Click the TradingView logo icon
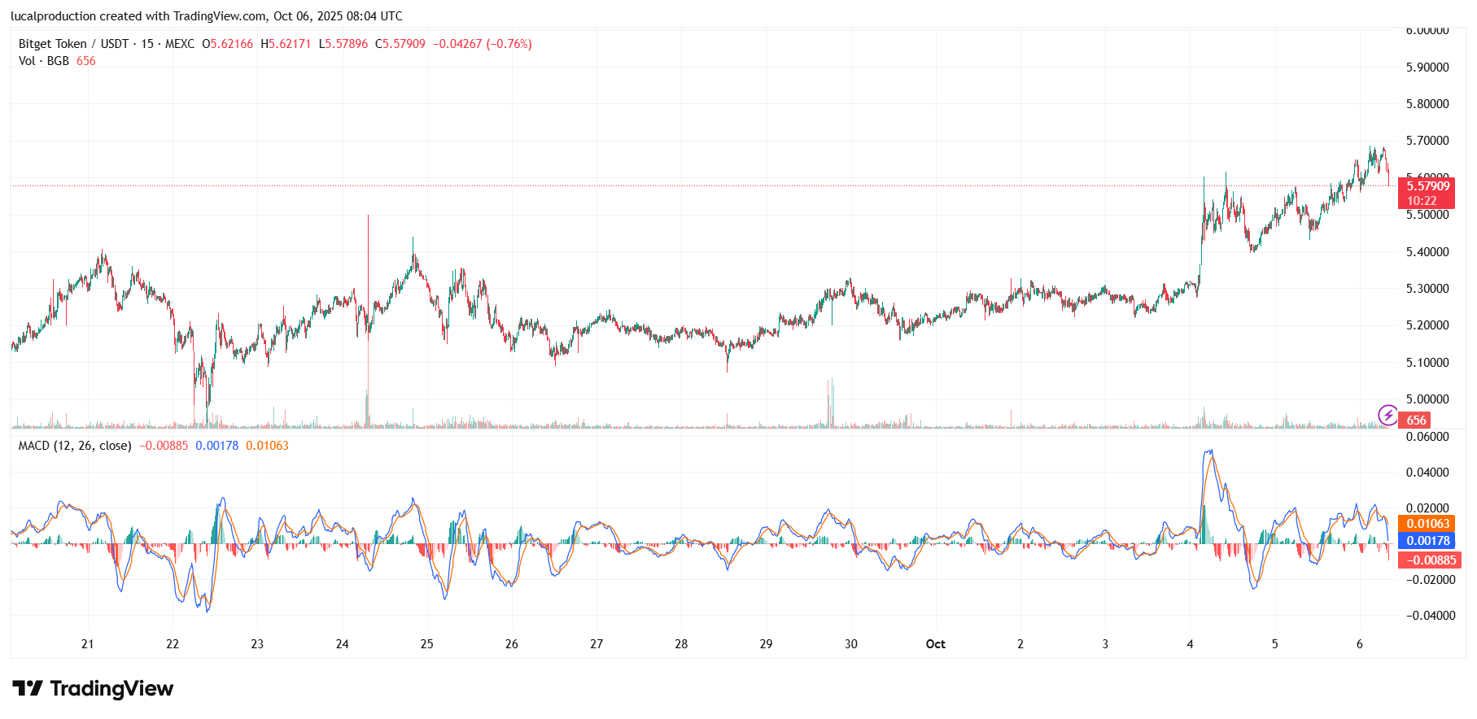Viewport: 1477px width, 719px height. [x=28, y=689]
